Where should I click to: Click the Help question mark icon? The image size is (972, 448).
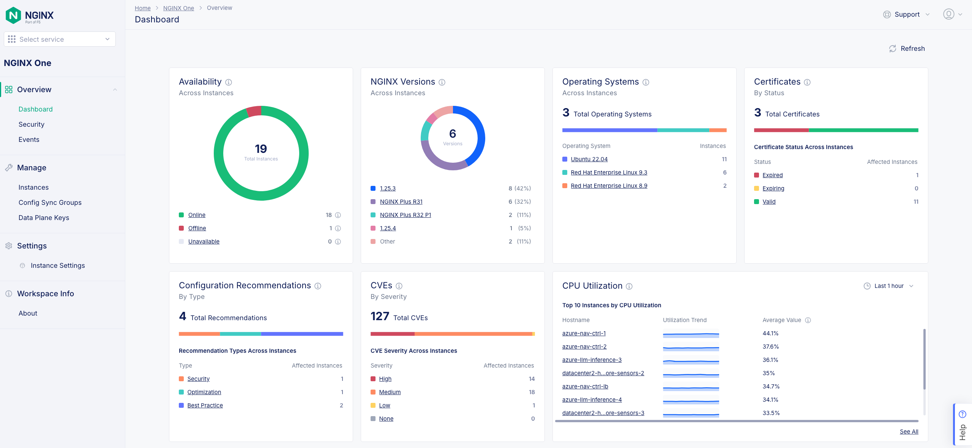tap(962, 414)
